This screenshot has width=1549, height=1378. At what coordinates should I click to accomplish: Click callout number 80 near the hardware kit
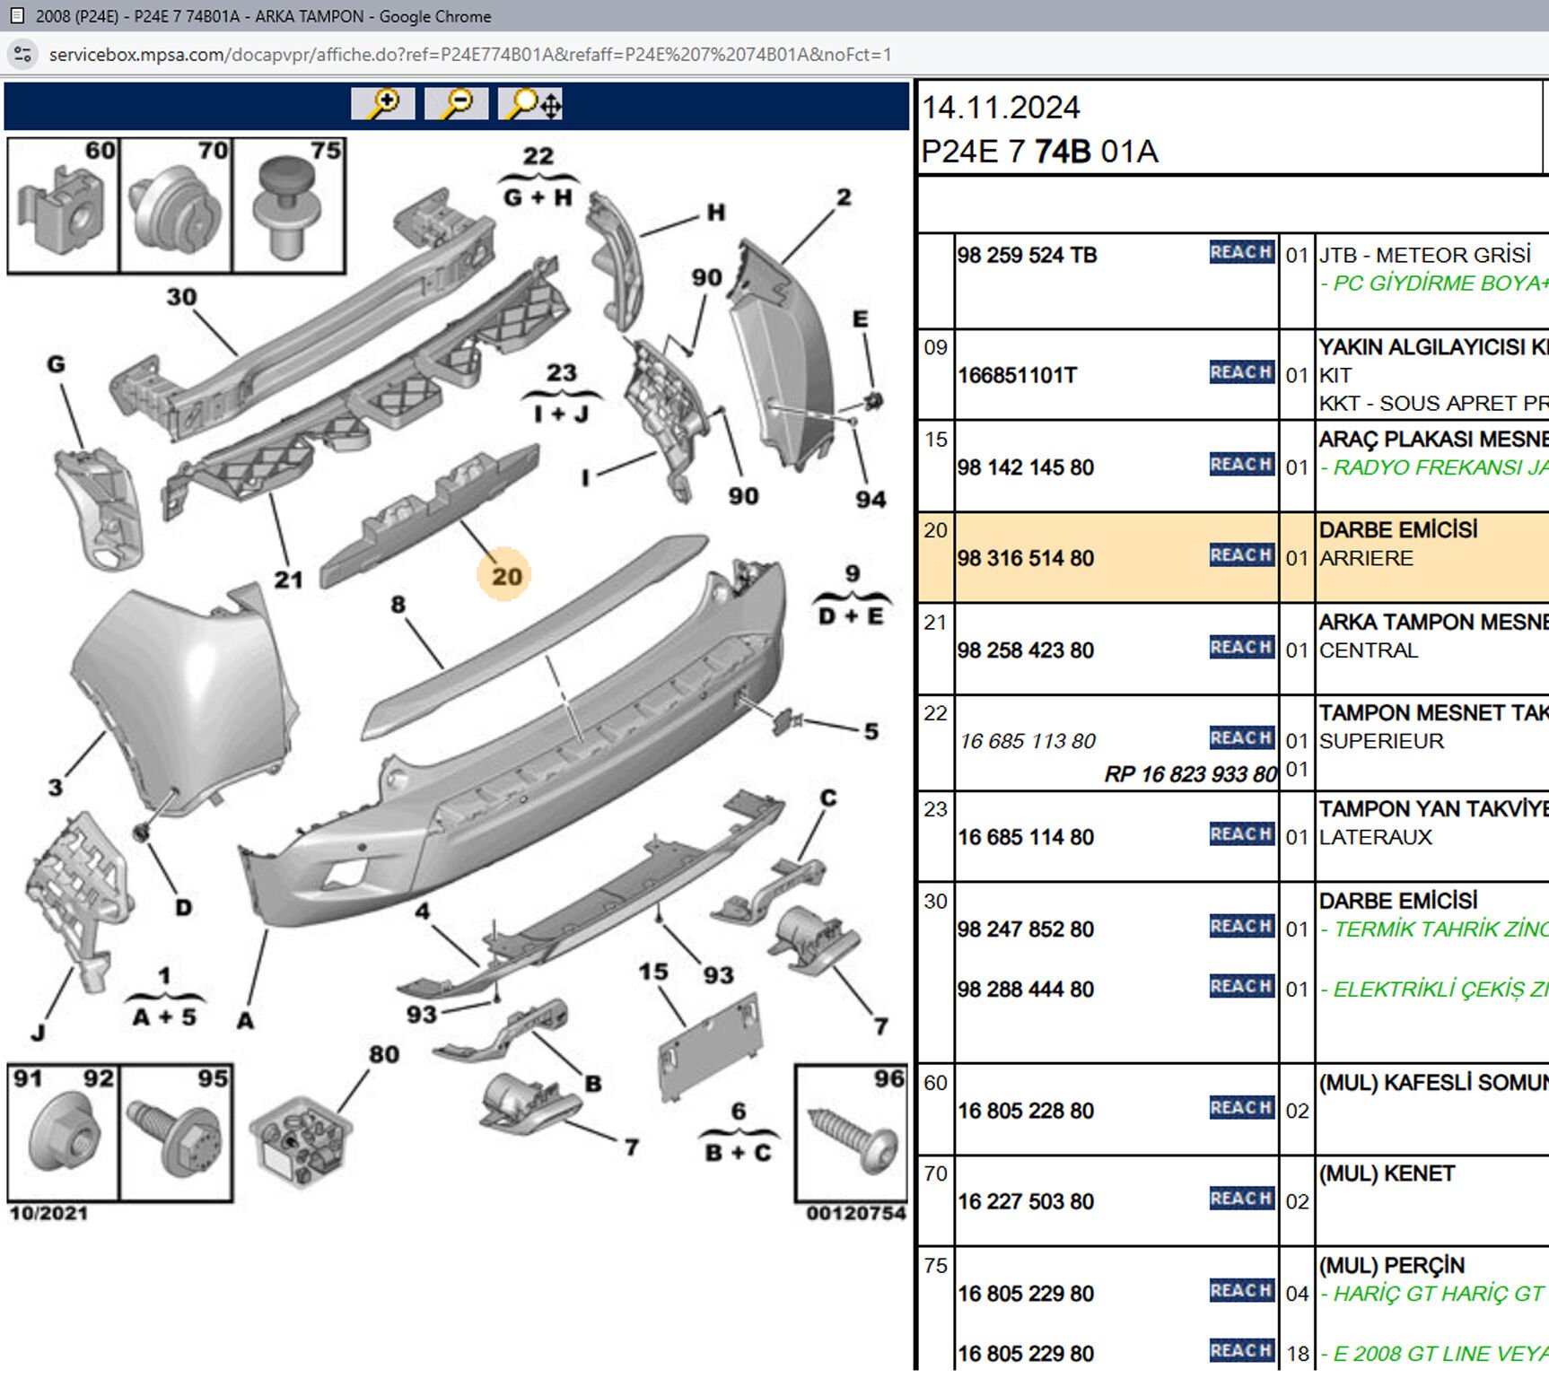click(x=384, y=1054)
